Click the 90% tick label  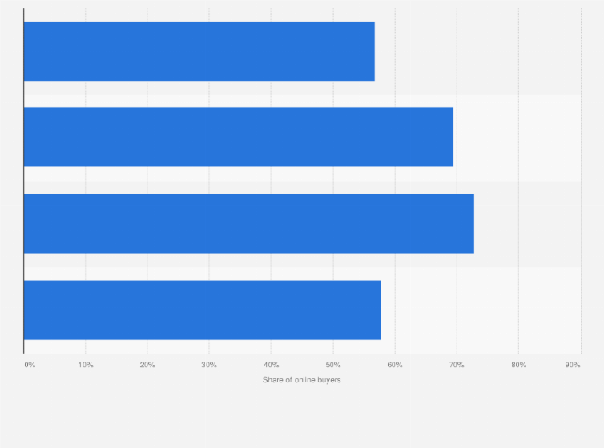[573, 365]
